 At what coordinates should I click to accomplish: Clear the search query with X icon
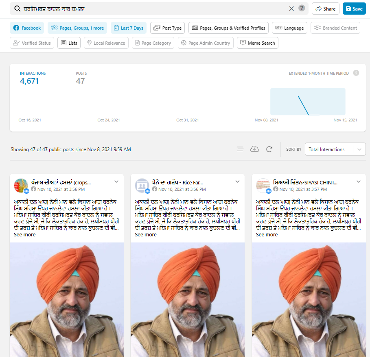coord(291,9)
